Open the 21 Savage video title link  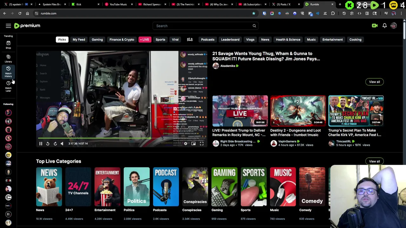266,56
